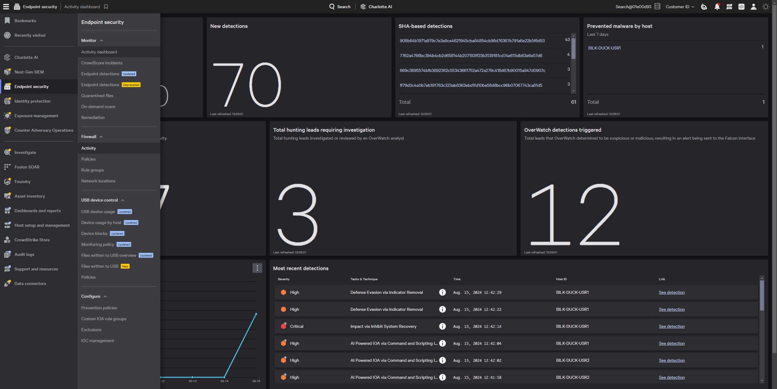Open the code console icon in top bar
The image size is (777, 389).
point(741,6)
